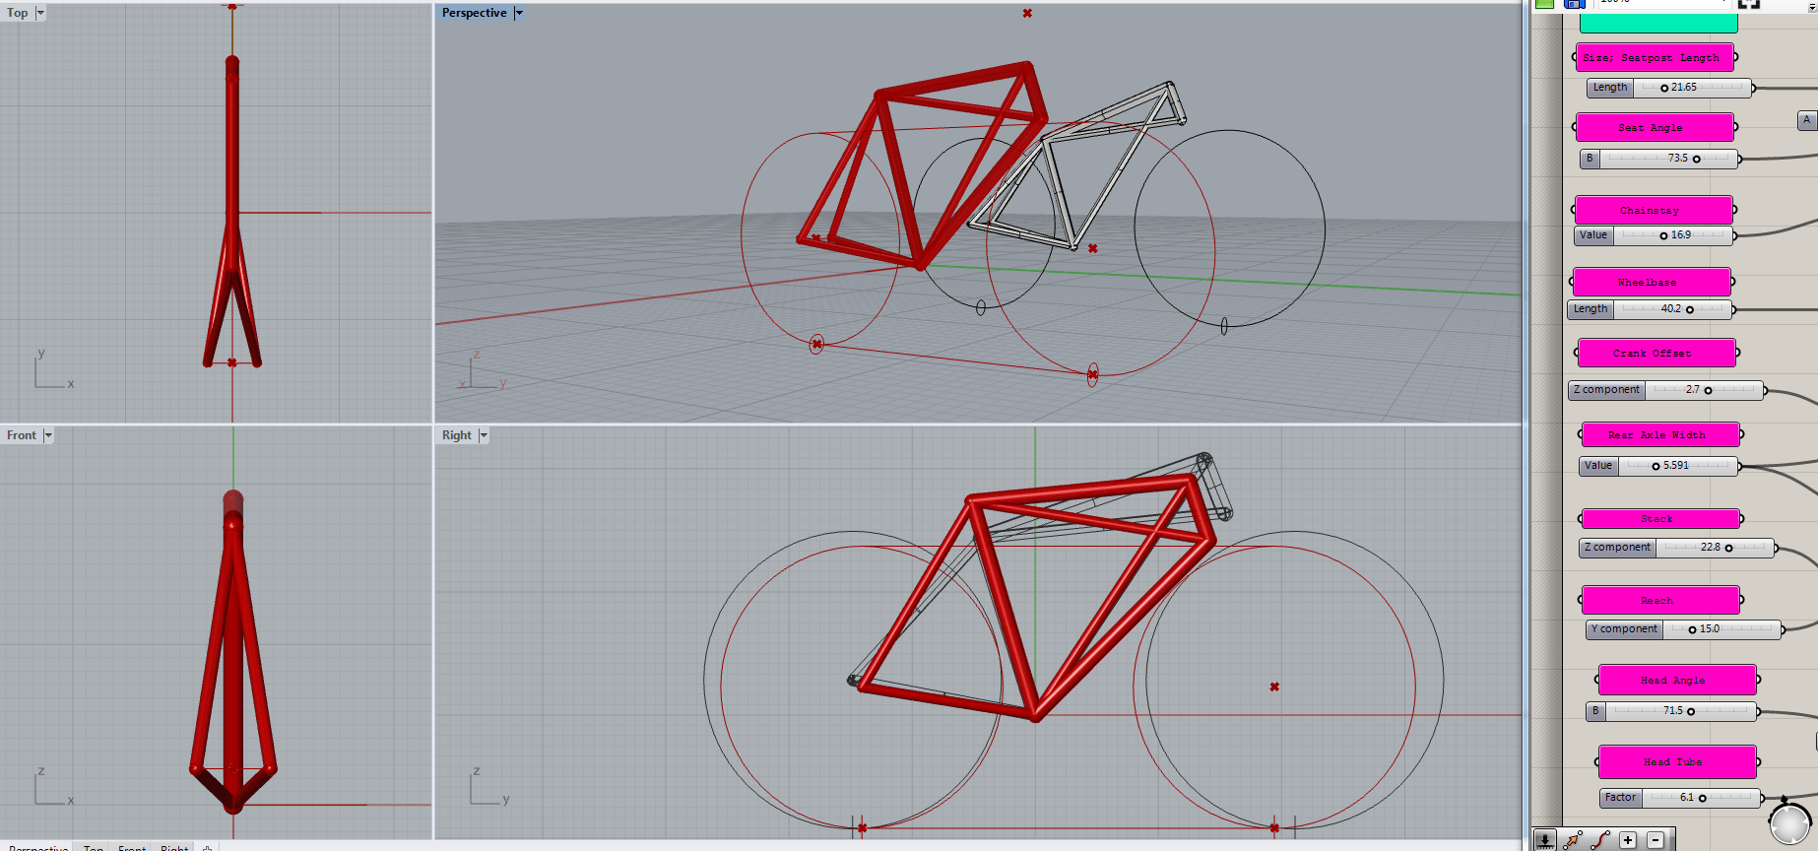Select the 'Rear Axle Width' magenta panel
This screenshot has height=851, width=1818.
[x=1660, y=434]
